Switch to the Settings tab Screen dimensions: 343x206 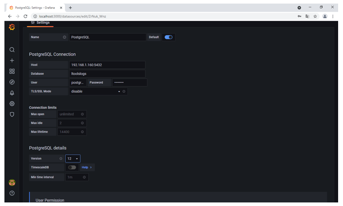(x=40, y=23)
